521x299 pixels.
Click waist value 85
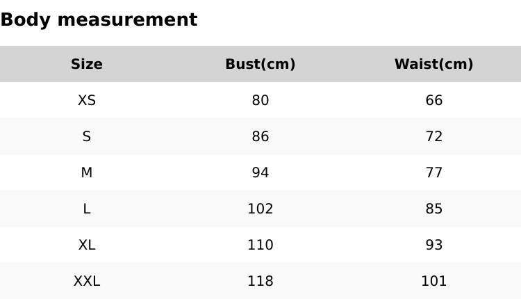coord(434,209)
